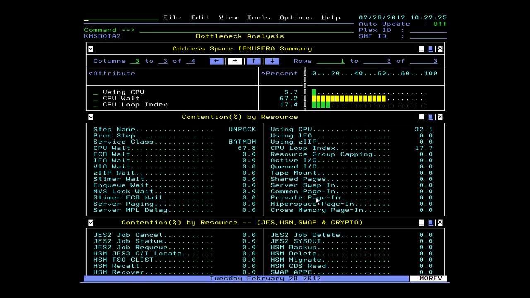Open the File menu
The width and height of the screenshot is (530, 298).
coord(172,17)
